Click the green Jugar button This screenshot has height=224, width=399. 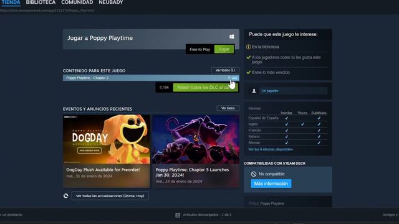pos(224,49)
